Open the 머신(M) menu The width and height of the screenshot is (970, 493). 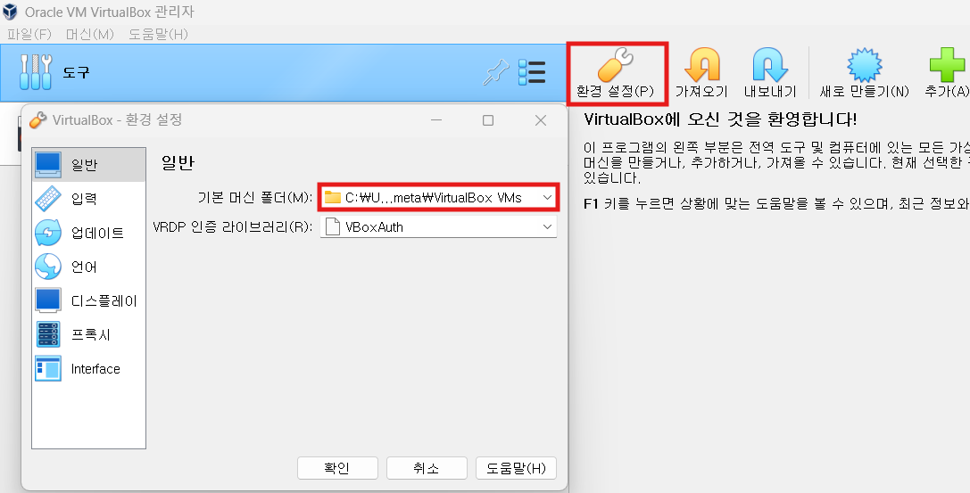pos(90,34)
